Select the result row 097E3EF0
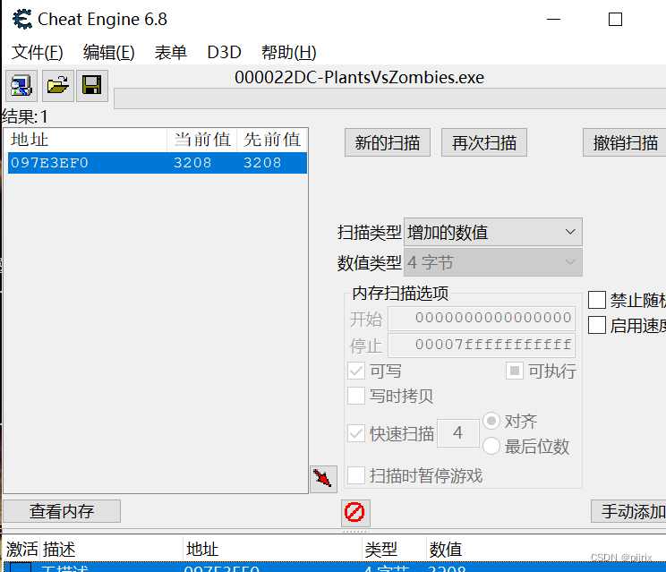666x572 pixels. [x=158, y=163]
